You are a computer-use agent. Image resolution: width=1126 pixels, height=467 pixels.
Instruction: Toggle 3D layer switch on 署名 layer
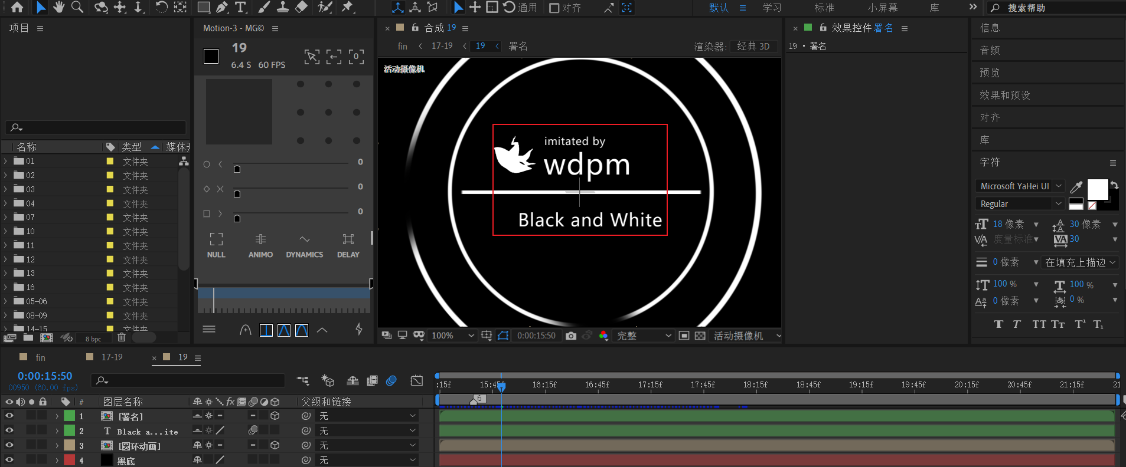click(x=275, y=416)
